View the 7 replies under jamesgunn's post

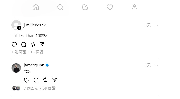(x=31, y=88)
